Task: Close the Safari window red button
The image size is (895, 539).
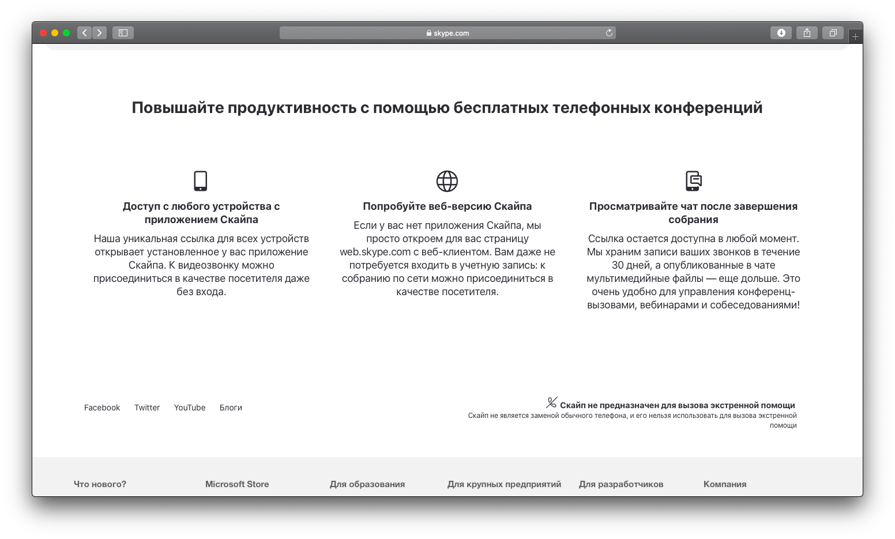Action: (x=43, y=33)
